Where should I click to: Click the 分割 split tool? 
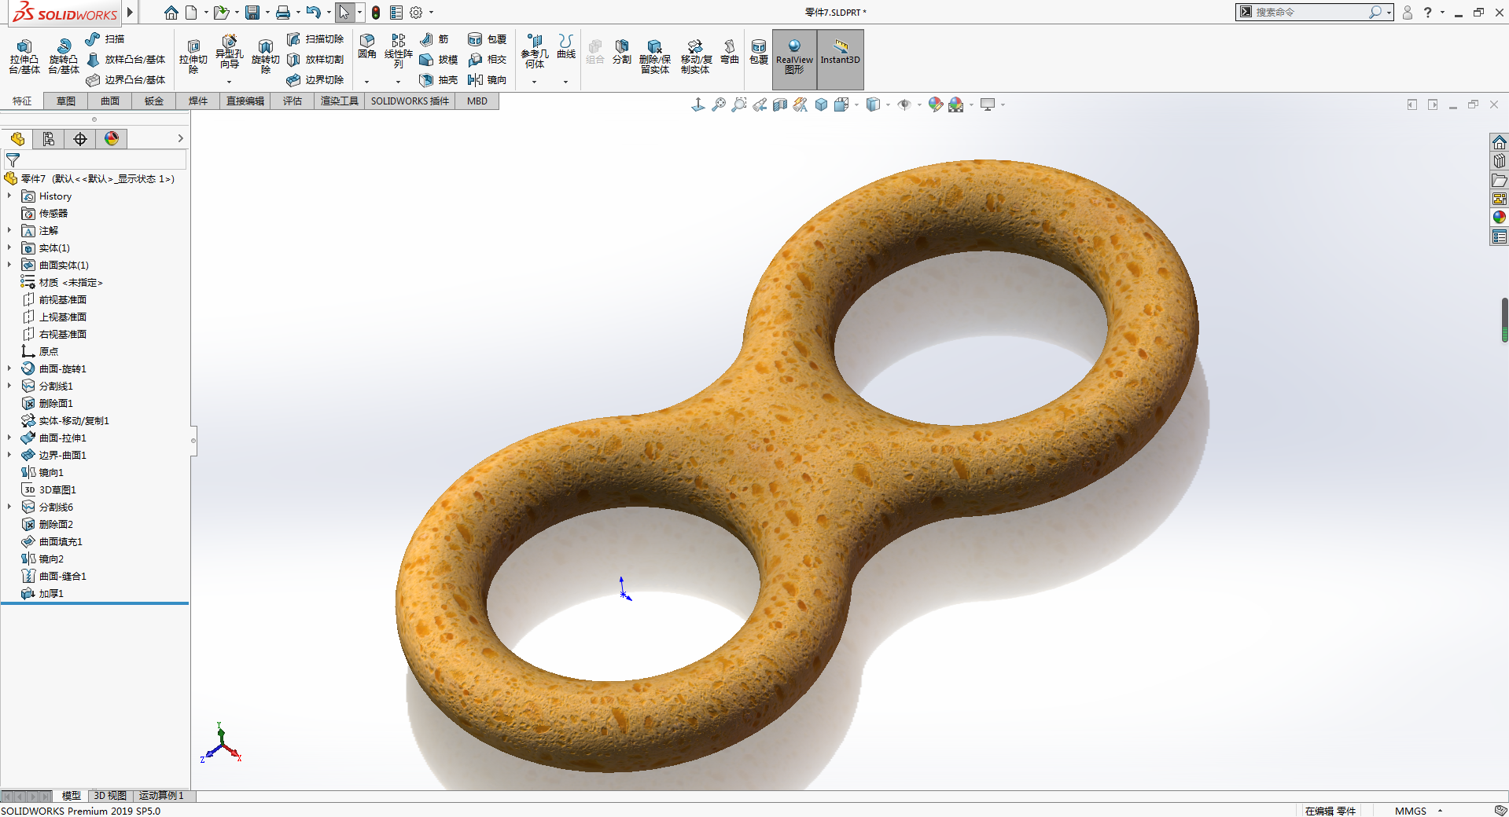(x=622, y=52)
